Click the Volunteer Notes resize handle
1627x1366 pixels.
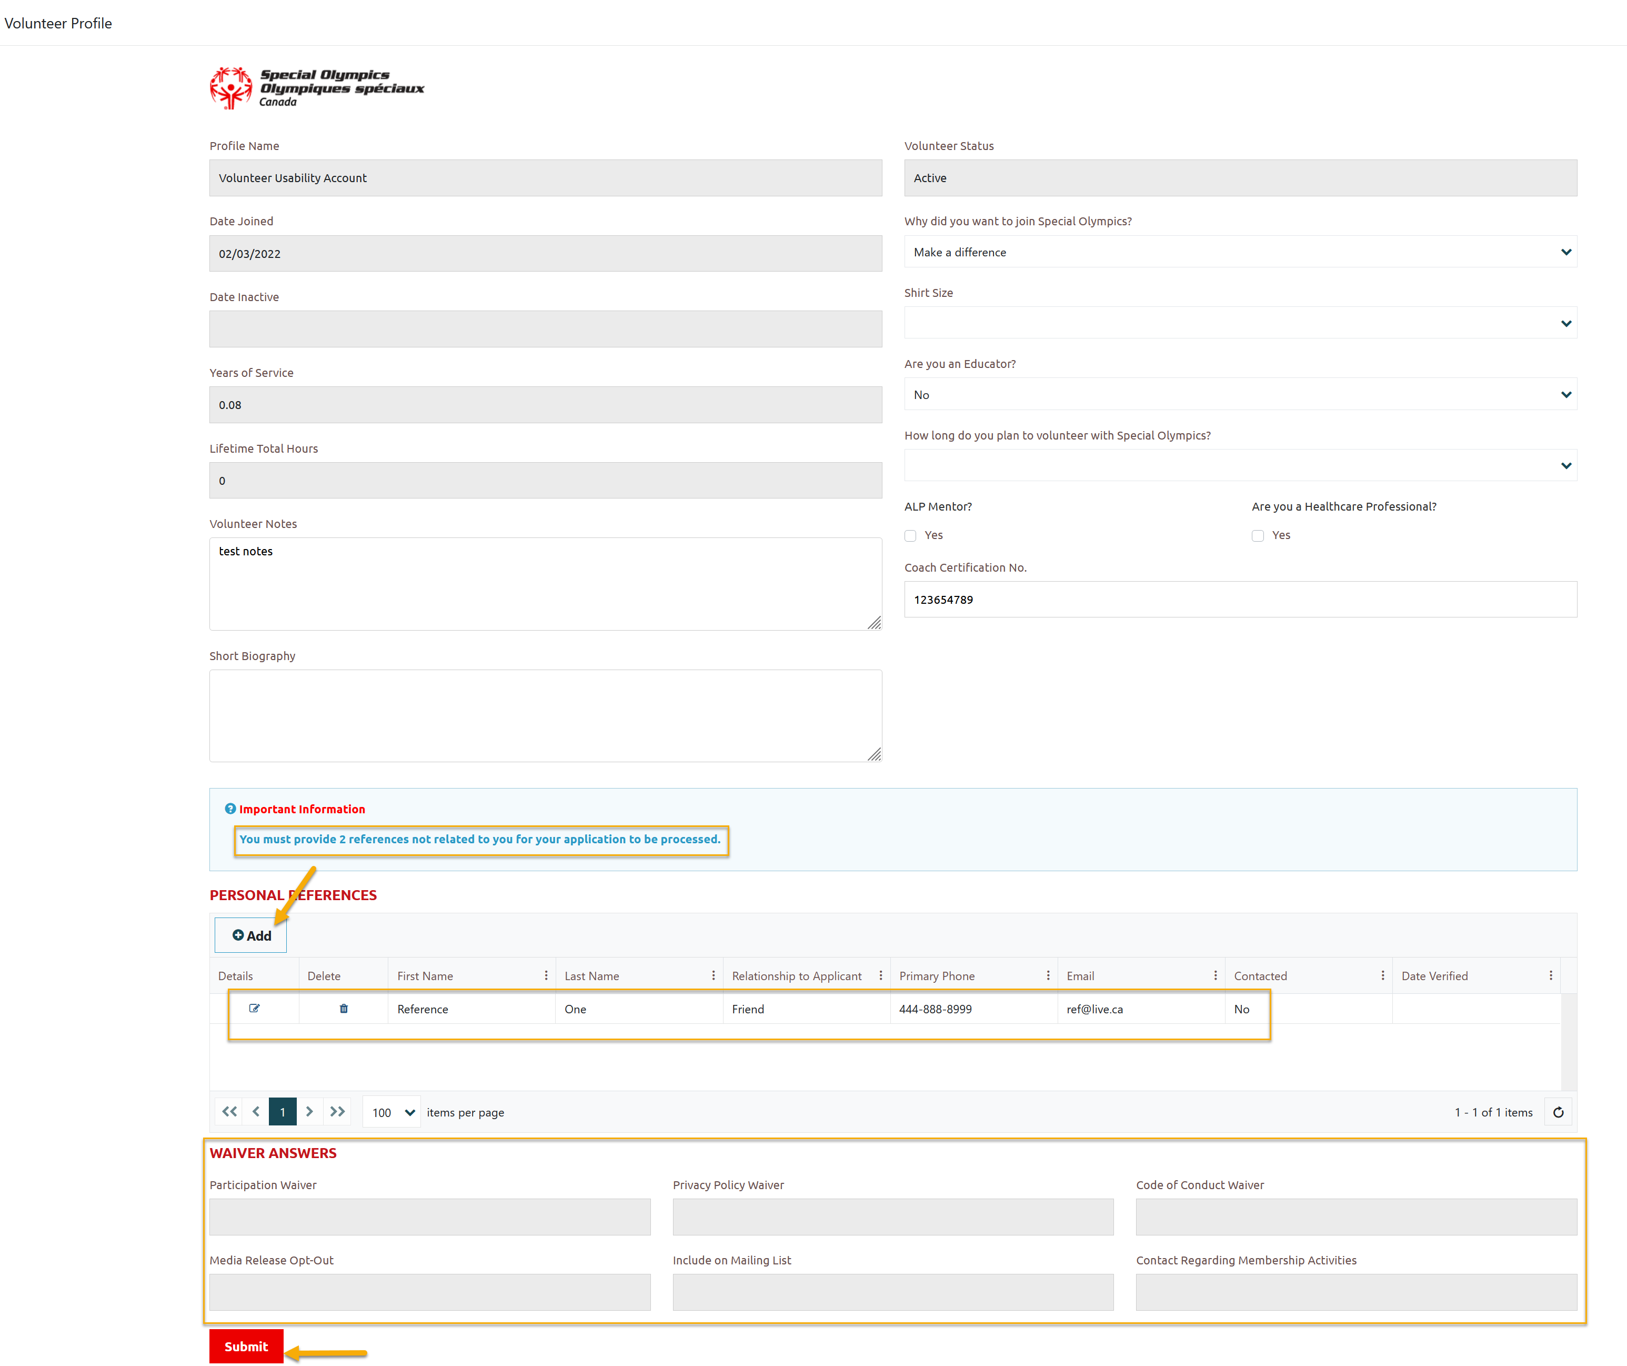point(875,623)
